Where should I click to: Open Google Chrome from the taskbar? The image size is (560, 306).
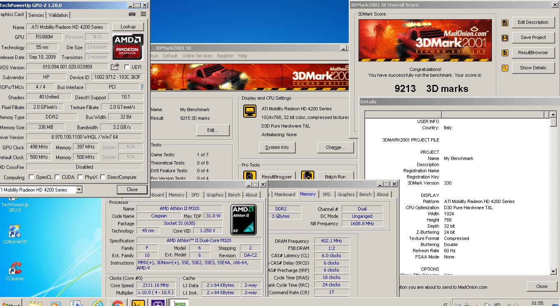click(x=117, y=304)
